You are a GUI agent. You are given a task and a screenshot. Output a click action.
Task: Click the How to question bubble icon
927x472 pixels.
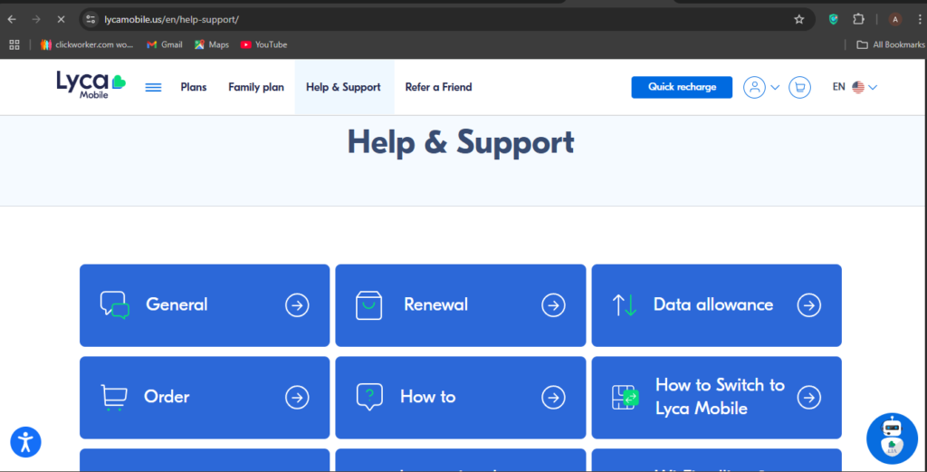(369, 398)
